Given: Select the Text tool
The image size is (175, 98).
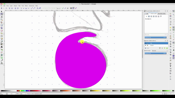Looking at the screenshot, I should pyautogui.click(x=2, y=47).
